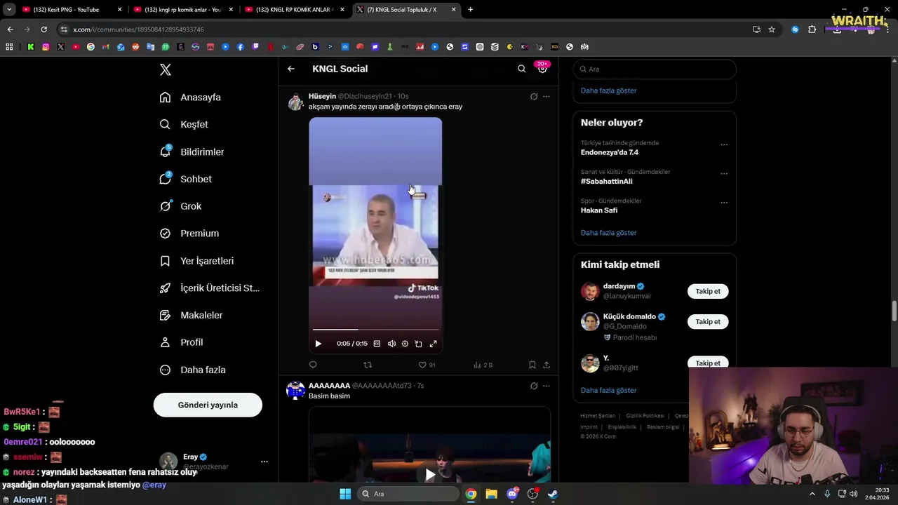Follow dardayım with Takip et
Screen dimensions: 898x505
[708, 291]
